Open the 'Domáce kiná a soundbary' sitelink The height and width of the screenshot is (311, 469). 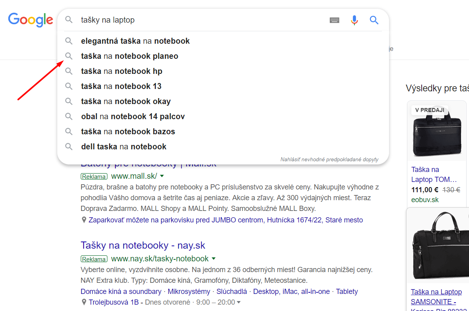(121, 291)
